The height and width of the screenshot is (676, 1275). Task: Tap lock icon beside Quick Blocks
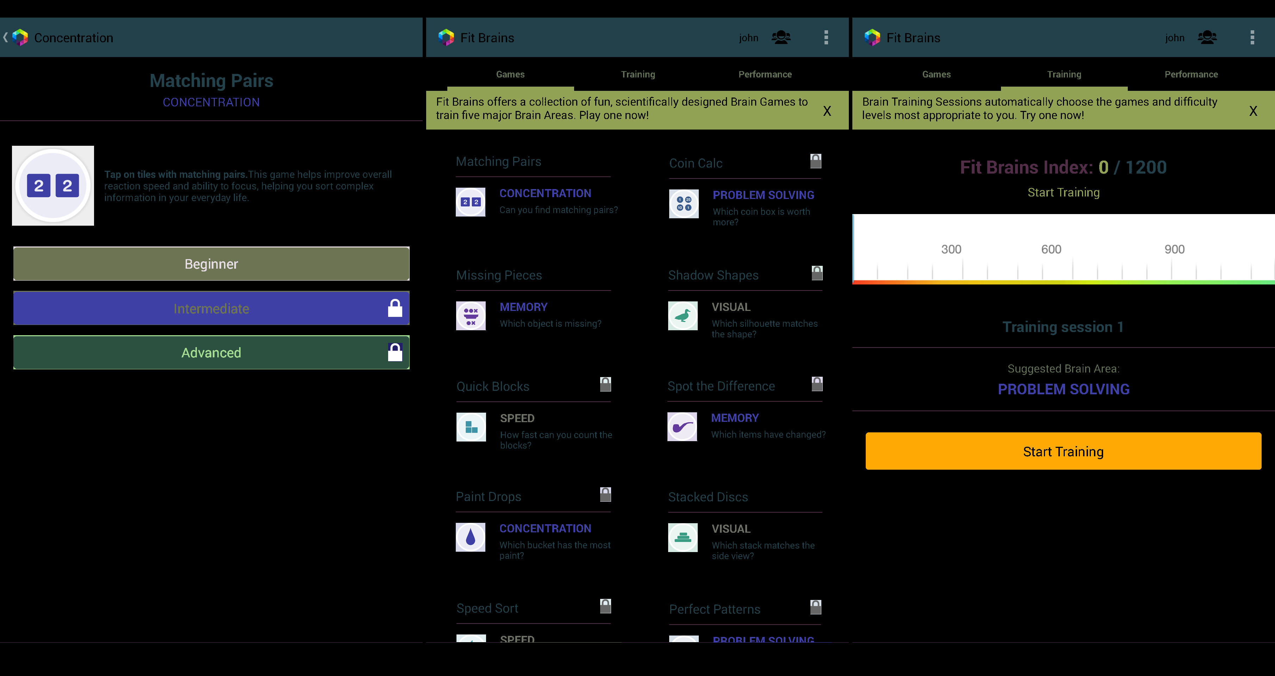[x=606, y=384]
